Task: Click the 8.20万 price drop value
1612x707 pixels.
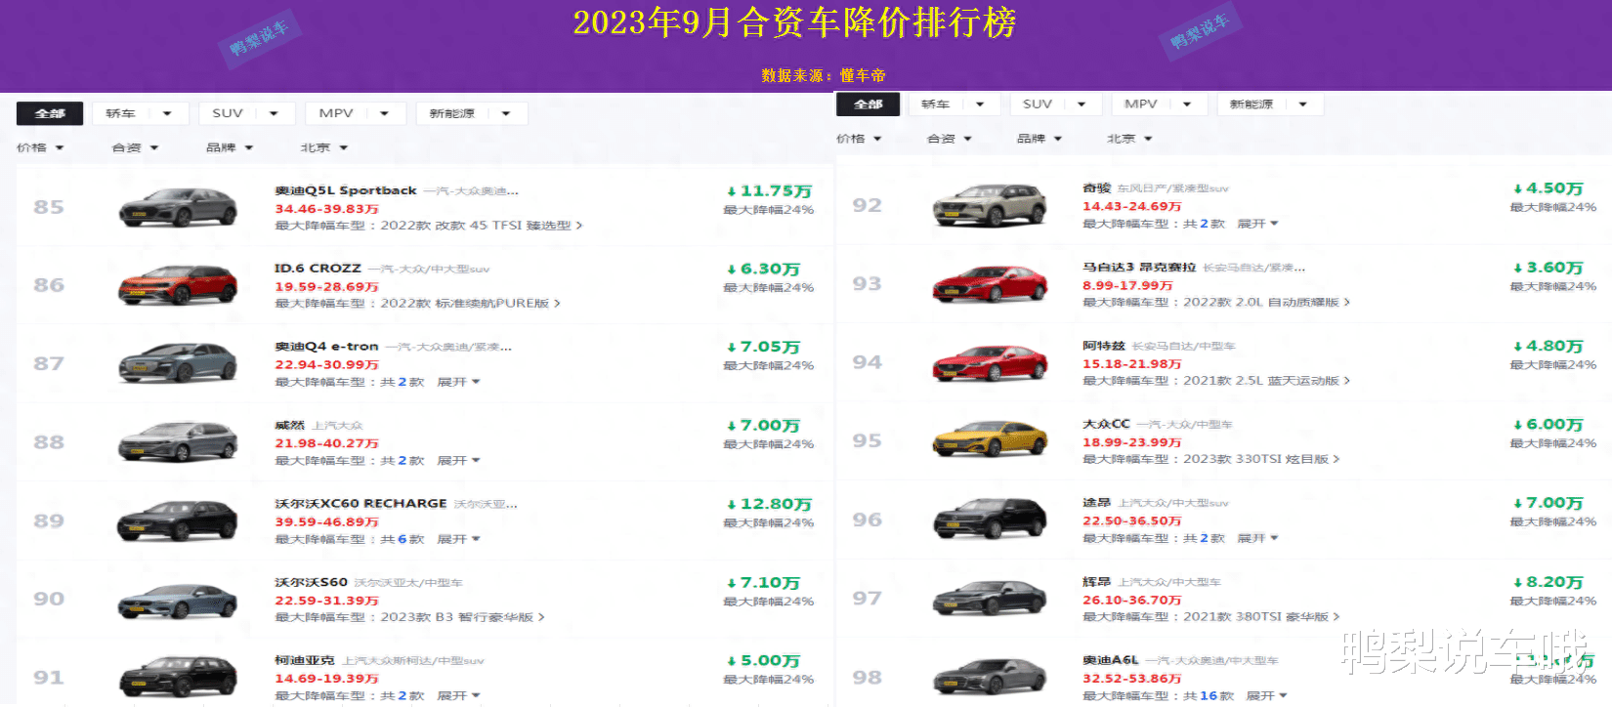Action: pyautogui.click(x=1548, y=582)
